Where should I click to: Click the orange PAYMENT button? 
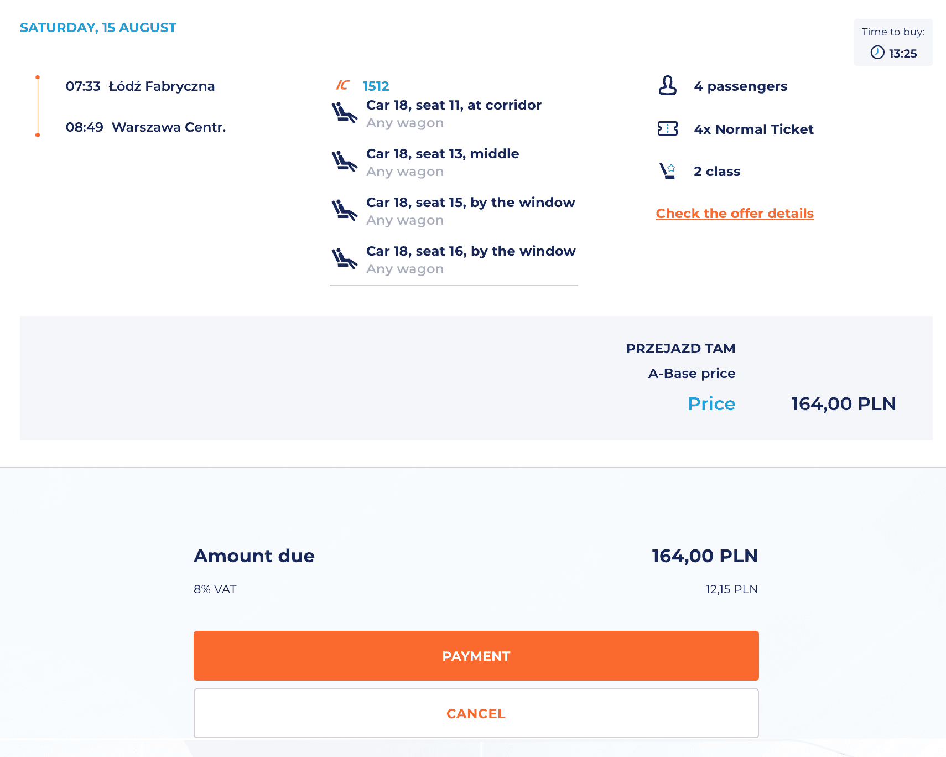point(476,656)
